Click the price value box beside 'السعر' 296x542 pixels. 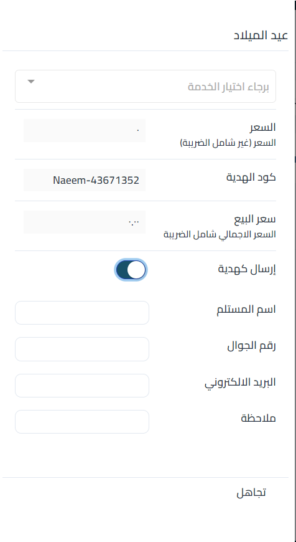click(85, 130)
